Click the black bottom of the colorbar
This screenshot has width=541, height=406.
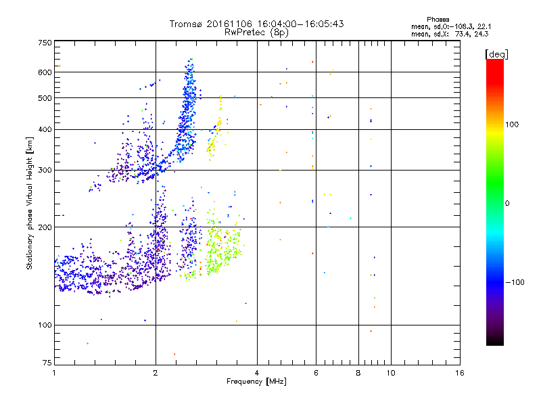tap(495, 341)
